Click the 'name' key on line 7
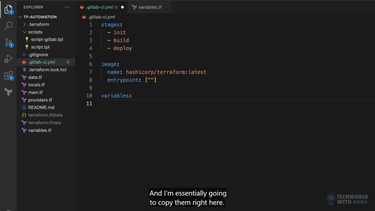Screen dimensions: 375x211 [x=113, y=72]
